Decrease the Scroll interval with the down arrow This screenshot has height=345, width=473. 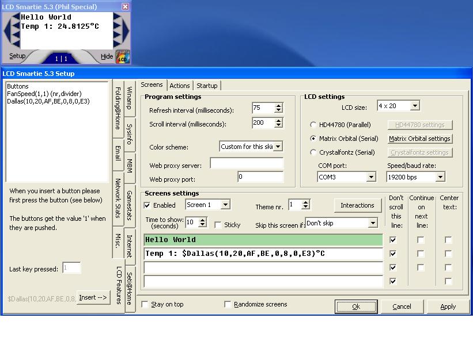pyautogui.click(x=279, y=125)
